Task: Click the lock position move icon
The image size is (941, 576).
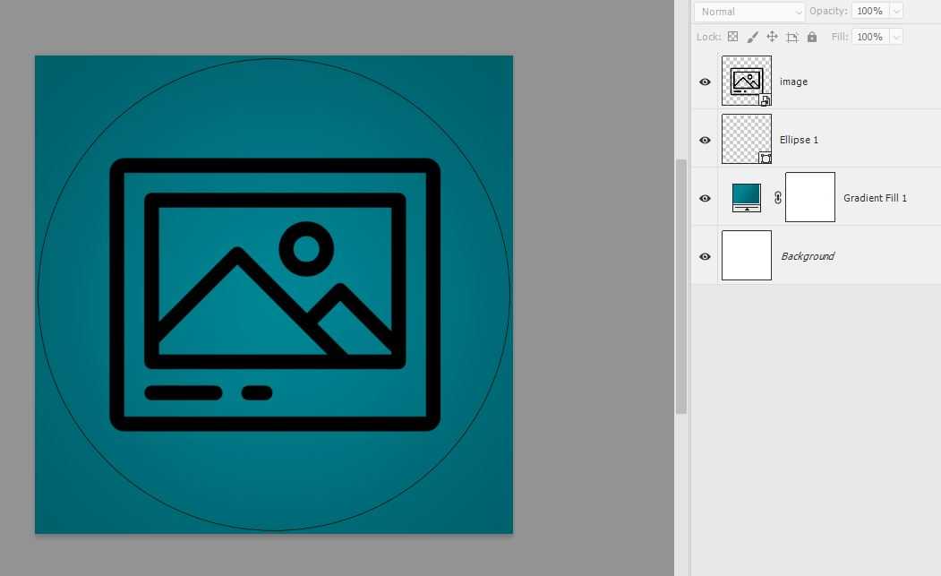Action: (772, 37)
